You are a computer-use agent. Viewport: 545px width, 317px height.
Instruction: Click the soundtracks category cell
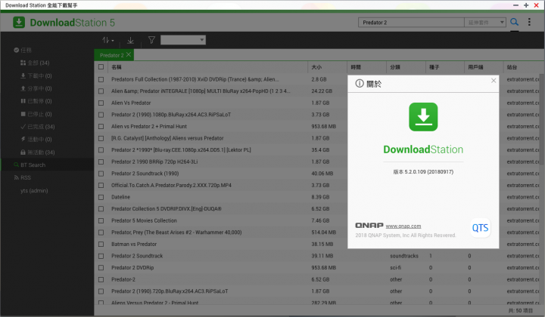(404, 256)
